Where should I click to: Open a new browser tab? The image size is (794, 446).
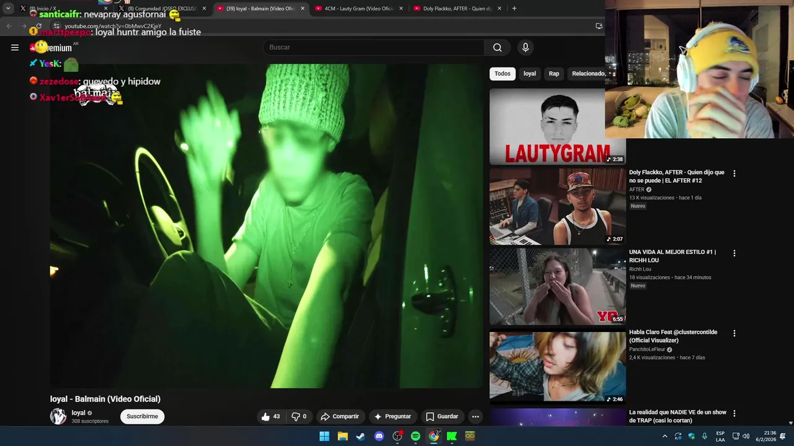click(x=514, y=9)
